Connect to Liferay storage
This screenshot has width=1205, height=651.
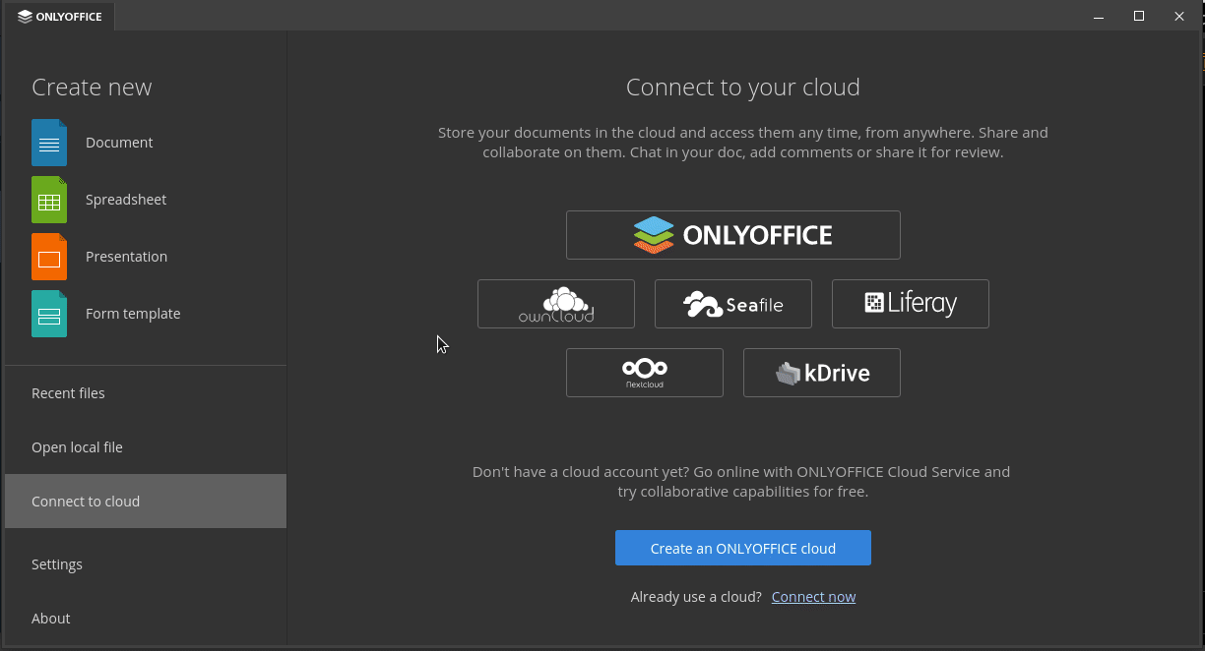(910, 304)
